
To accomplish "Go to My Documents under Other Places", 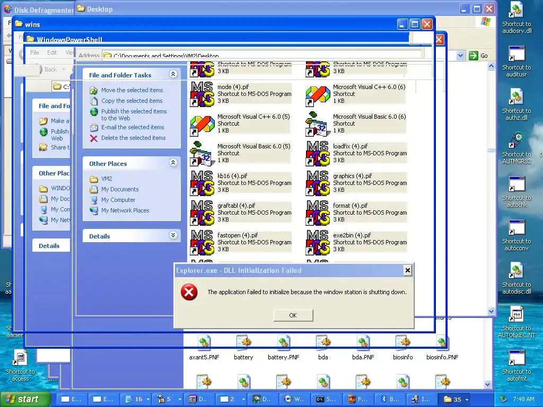I will (x=120, y=189).
